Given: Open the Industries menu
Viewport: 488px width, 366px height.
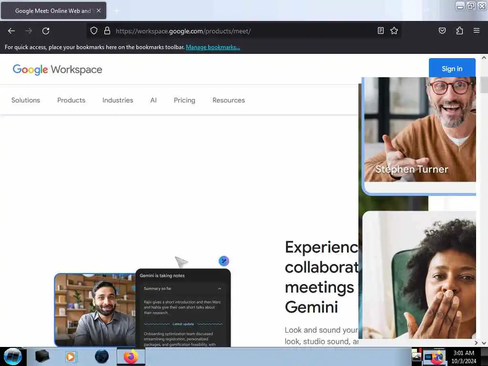Looking at the screenshot, I should (118, 100).
